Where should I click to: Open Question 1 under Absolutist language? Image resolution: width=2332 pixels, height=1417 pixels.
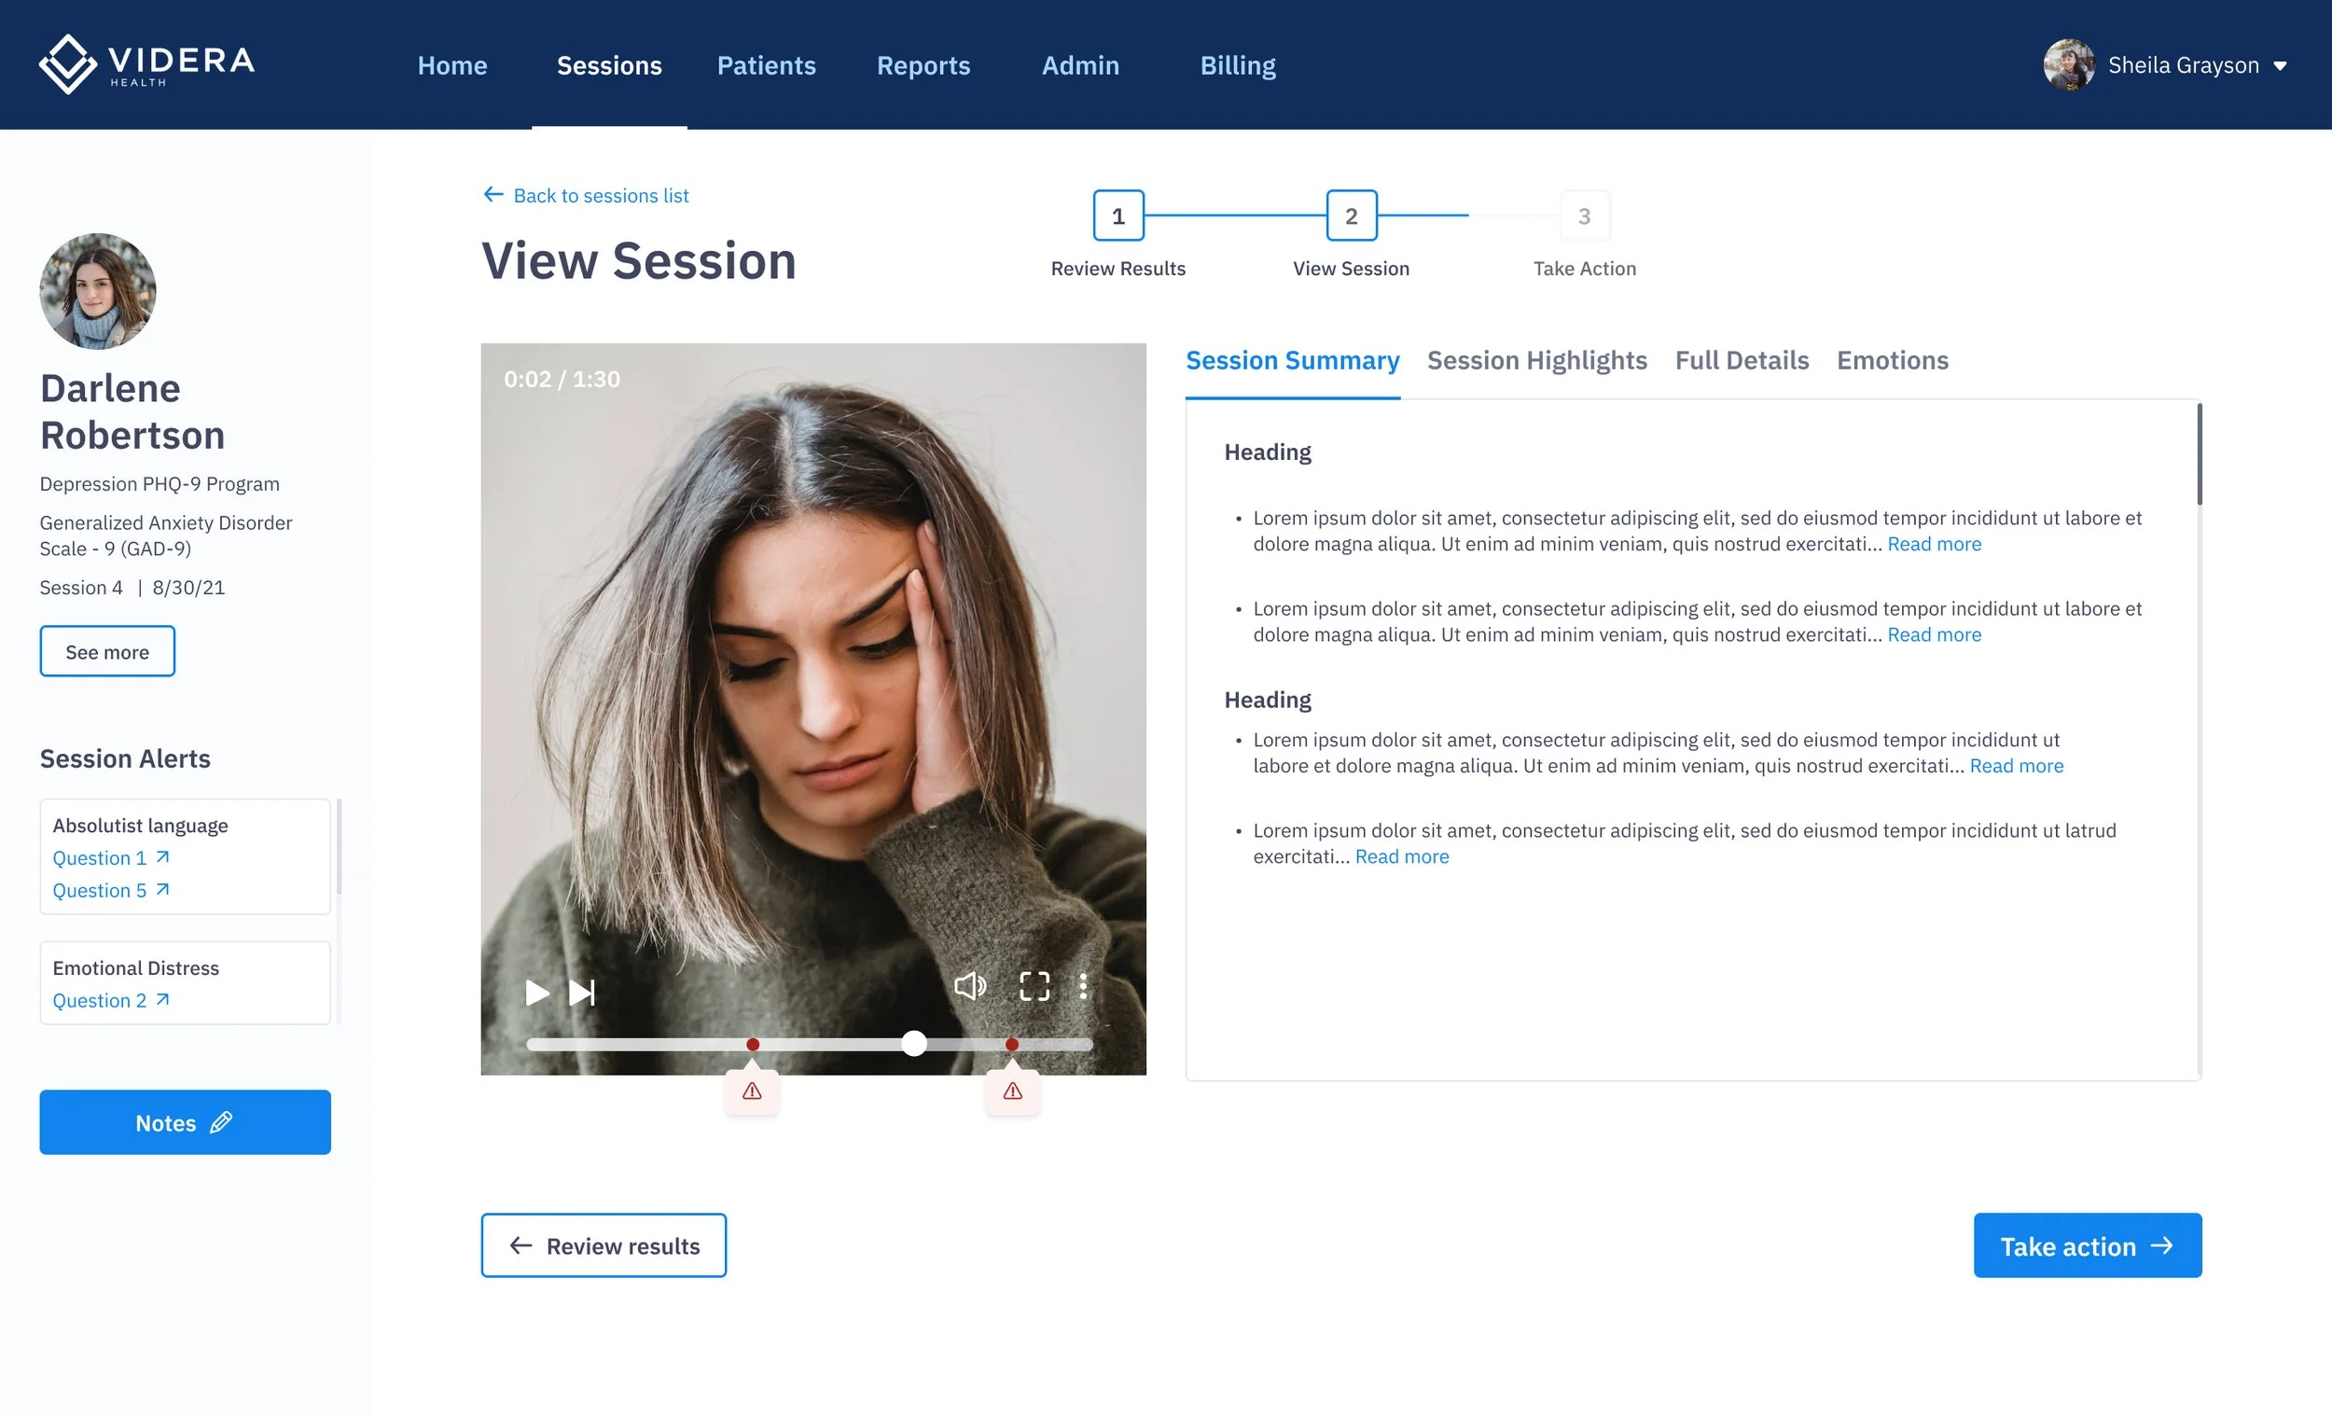(102, 857)
